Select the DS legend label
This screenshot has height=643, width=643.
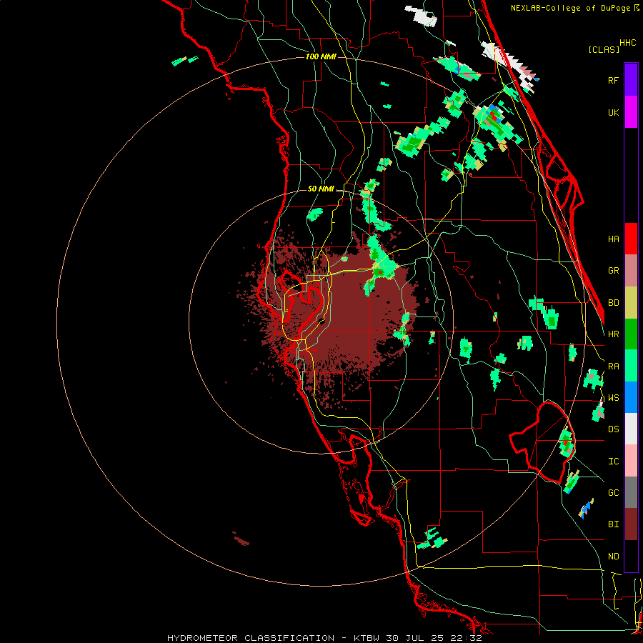point(613,429)
